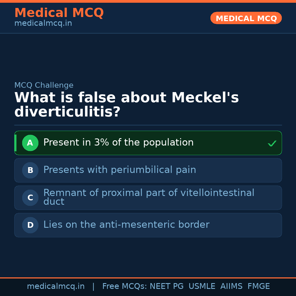The height and width of the screenshot is (296, 296).
Task: Click the Medical MCQ header title
Action: [59, 13]
